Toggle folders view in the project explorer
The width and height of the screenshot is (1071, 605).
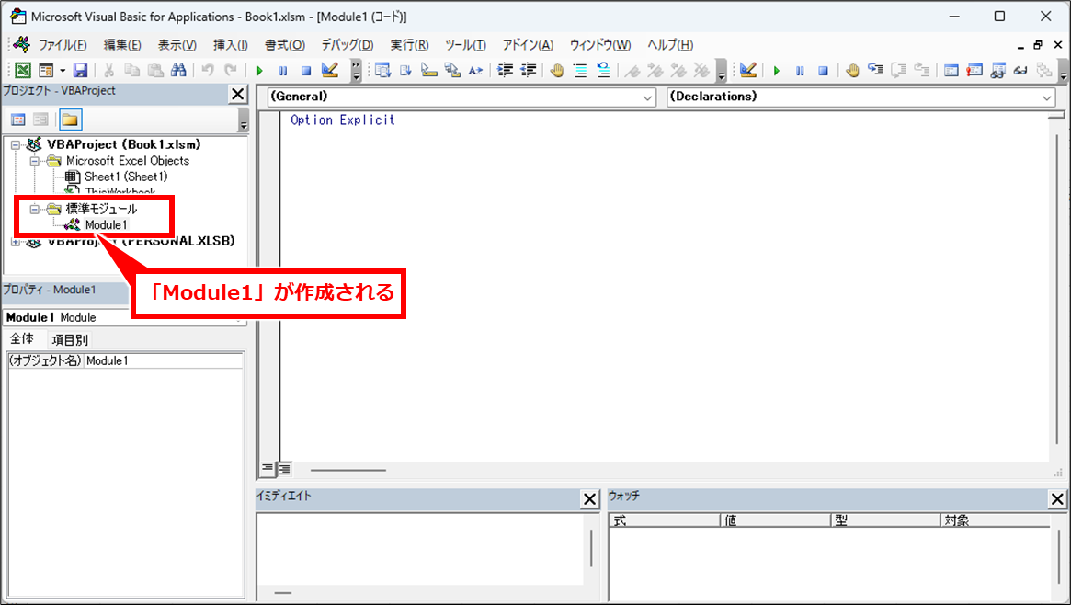coord(70,120)
